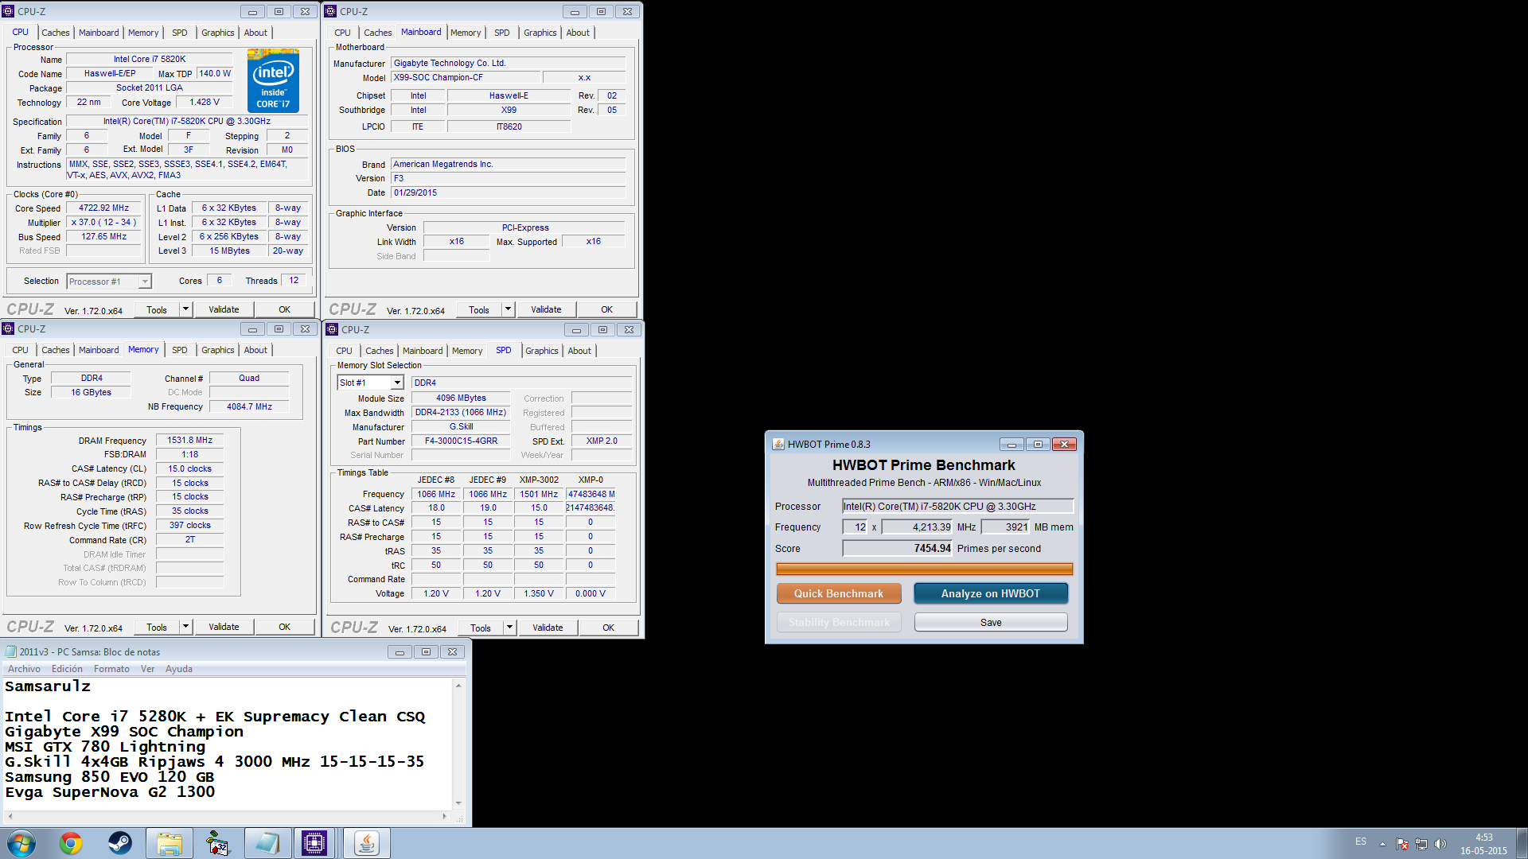The width and height of the screenshot is (1528, 859).
Task: Open Ver menu in Notepad
Action: [x=147, y=669]
